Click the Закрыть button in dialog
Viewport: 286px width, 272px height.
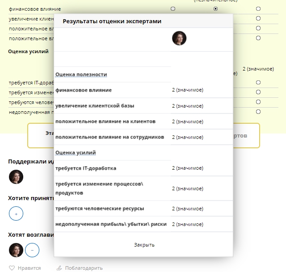pos(144,245)
